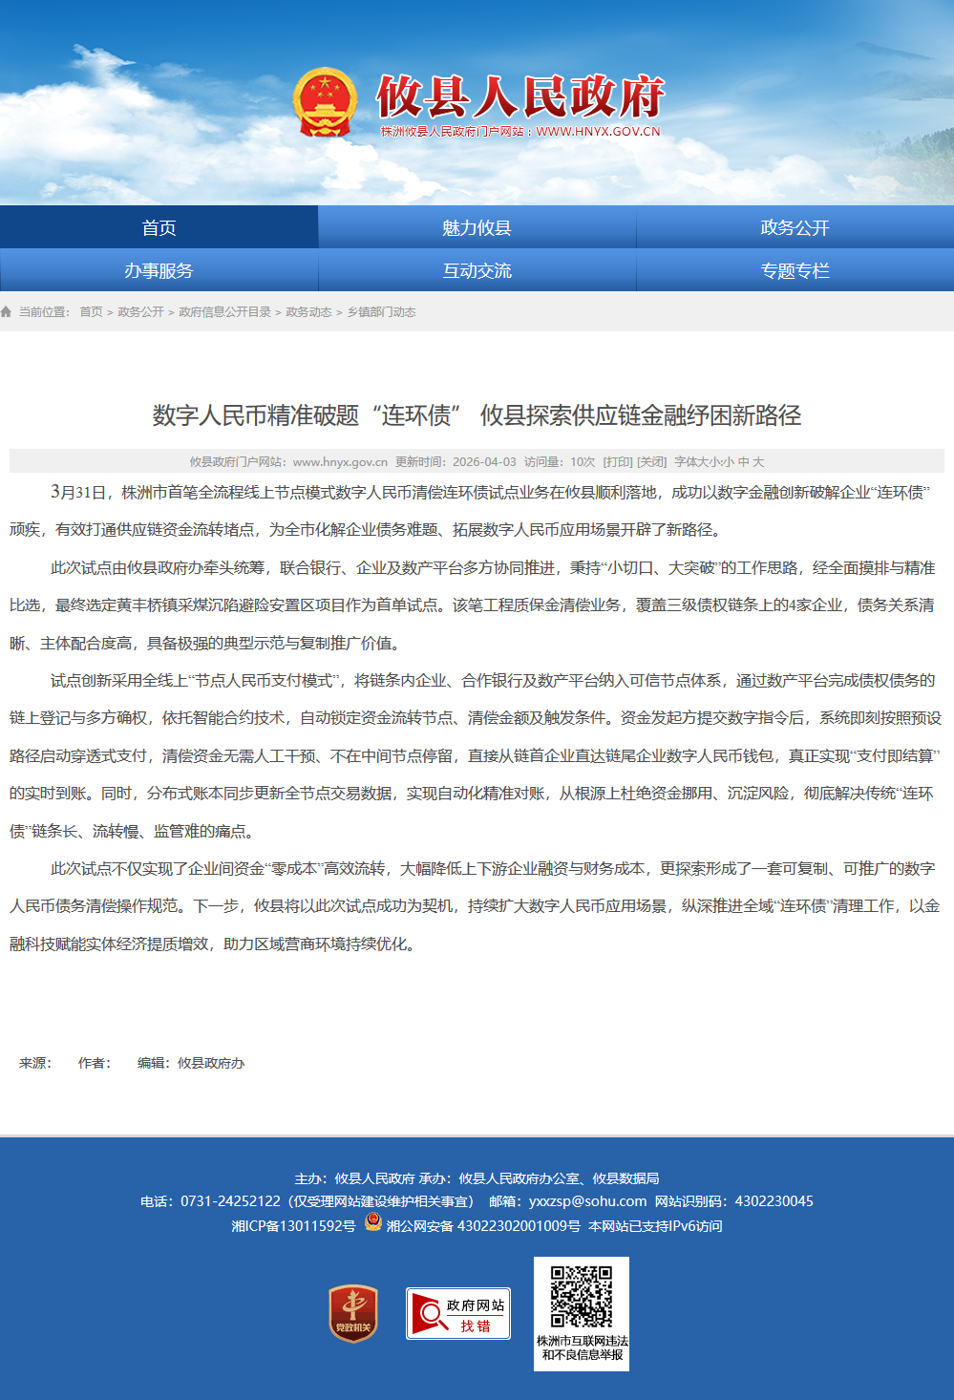Select the 办事服务 navigation tab
The width and height of the screenshot is (954, 1400).
coord(159,270)
